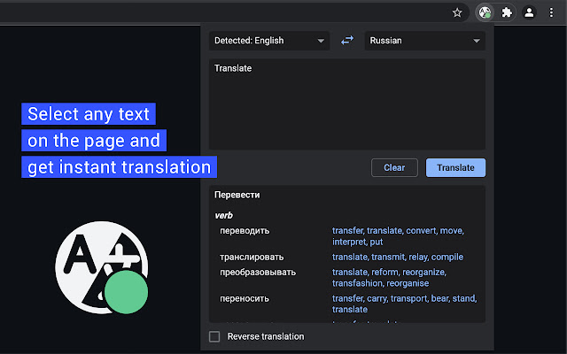Swap source and target languages
The height and width of the screenshot is (354, 567).
(x=347, y=41)
